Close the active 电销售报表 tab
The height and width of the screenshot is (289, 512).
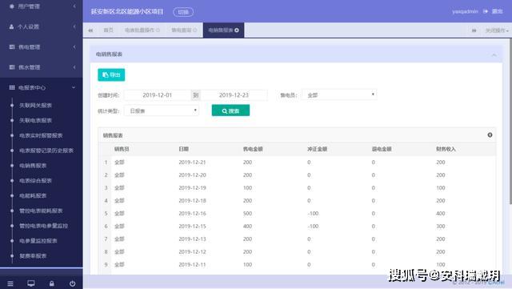237,30
